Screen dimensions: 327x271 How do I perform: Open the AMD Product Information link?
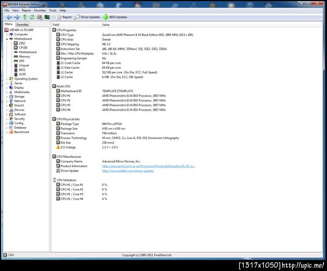(148, 166)
